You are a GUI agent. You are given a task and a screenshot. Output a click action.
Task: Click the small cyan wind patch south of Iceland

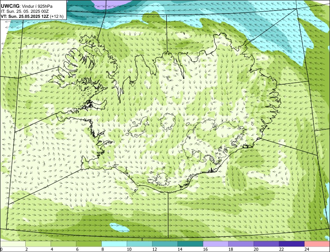(x=119, y=228)
